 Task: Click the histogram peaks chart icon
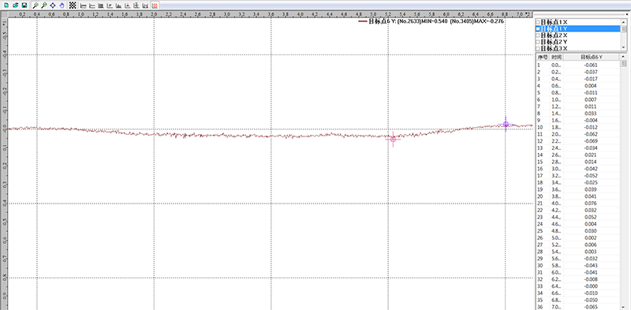[119, 6]
